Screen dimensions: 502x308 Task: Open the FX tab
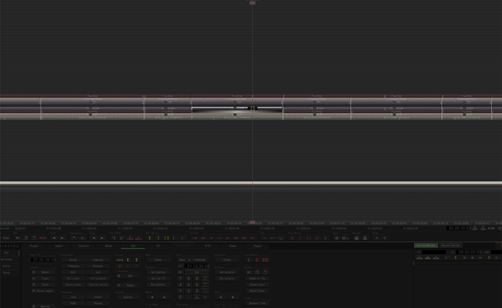158,246
